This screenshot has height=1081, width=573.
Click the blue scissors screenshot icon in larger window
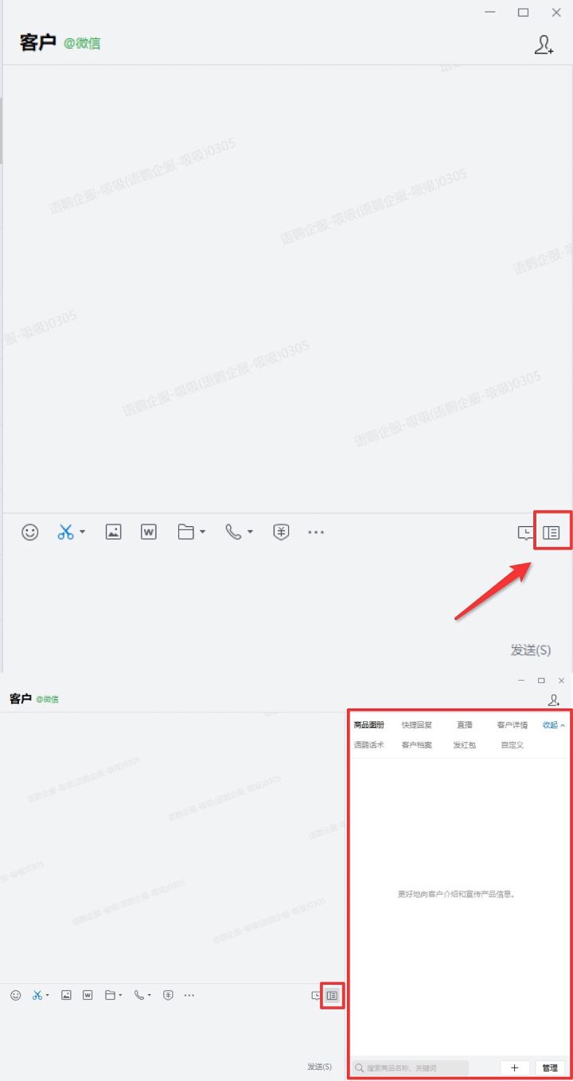(65, 533)
